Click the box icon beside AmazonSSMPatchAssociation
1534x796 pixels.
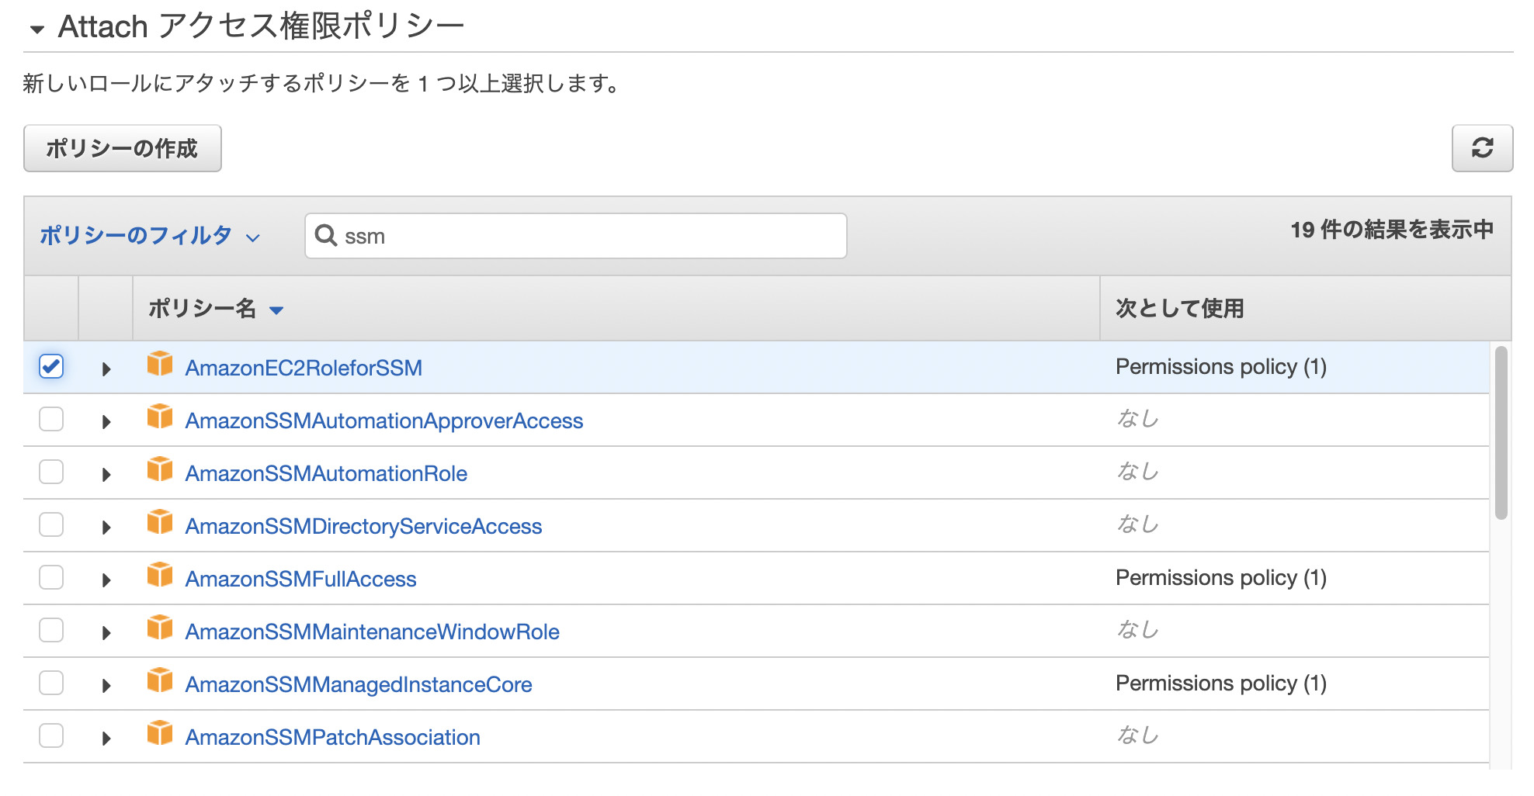pyautogui.click(x=160, y=733)
